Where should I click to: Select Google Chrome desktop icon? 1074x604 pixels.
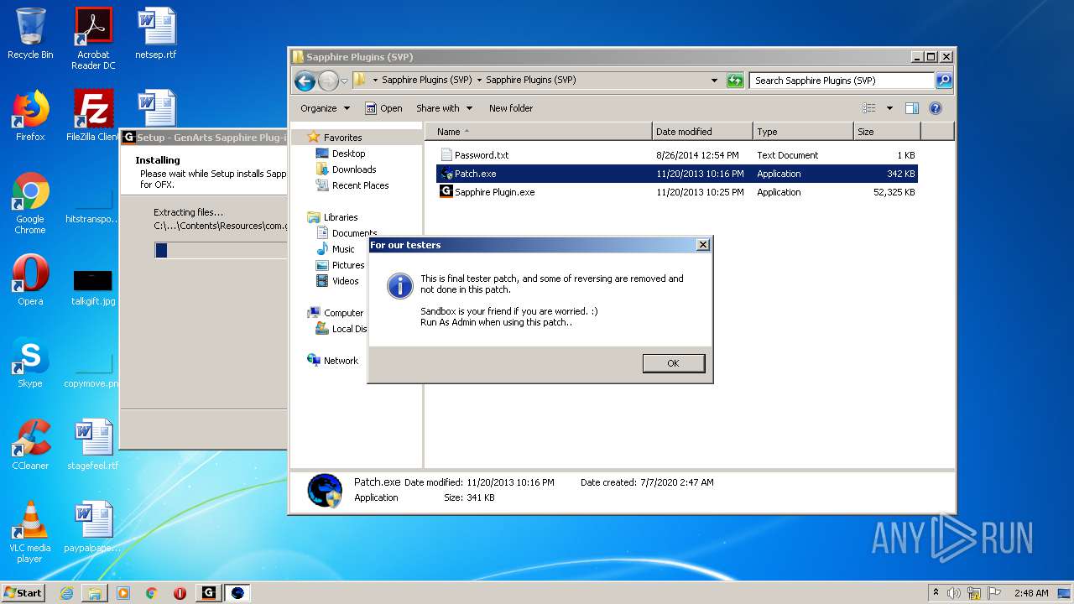pyautogui.click(x=30, y=203)
